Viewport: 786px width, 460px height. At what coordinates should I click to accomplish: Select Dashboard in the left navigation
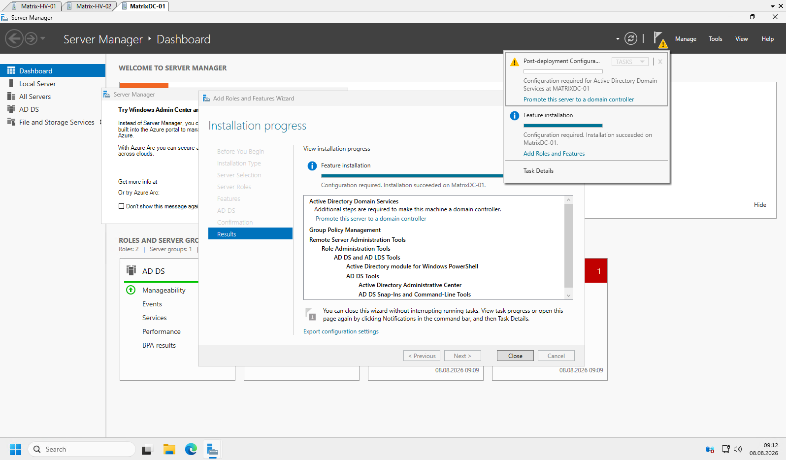pyautogui.click(x=53, y=70)
